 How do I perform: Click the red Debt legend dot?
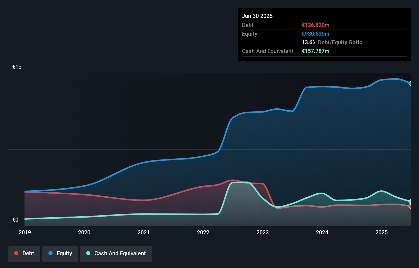(x=16, y=253)
